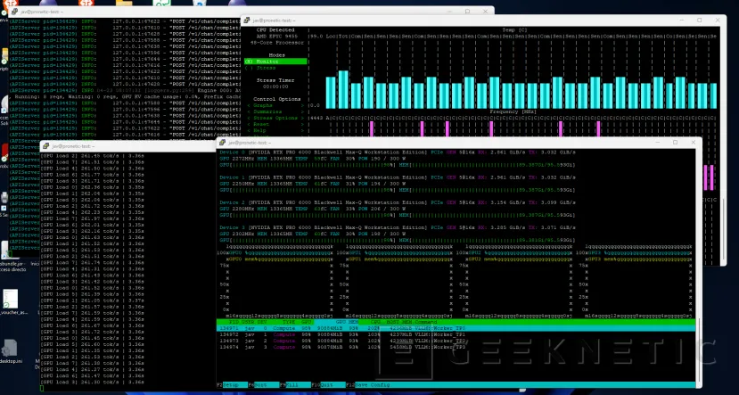Click '48-Core Processor' text in s-tui

click(276, 43)
